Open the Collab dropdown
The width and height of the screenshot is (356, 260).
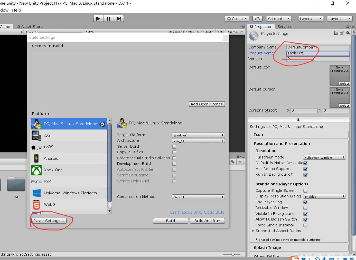click(237, 18)
